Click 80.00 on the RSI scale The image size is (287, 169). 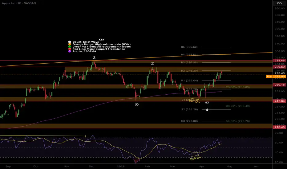[279, 133]
